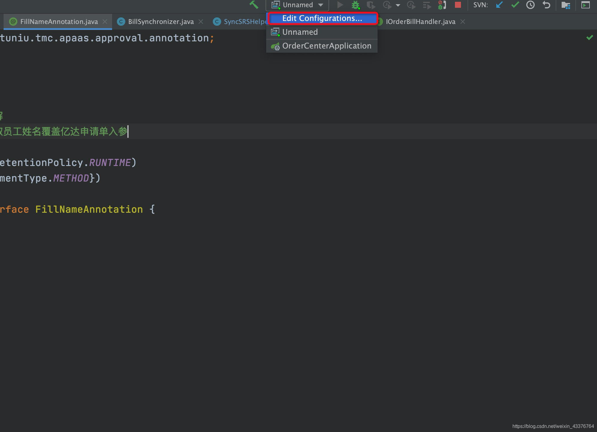Select Unnamed configuration in dropdown list
This screenshot has width=597, height=432.
click(x=300, y=32)
